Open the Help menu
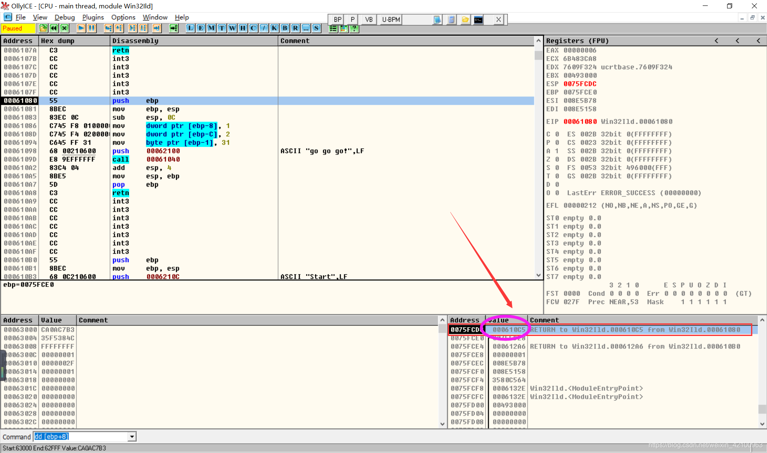The width and height of the screenshot is (767, 453). click(182, 17)
